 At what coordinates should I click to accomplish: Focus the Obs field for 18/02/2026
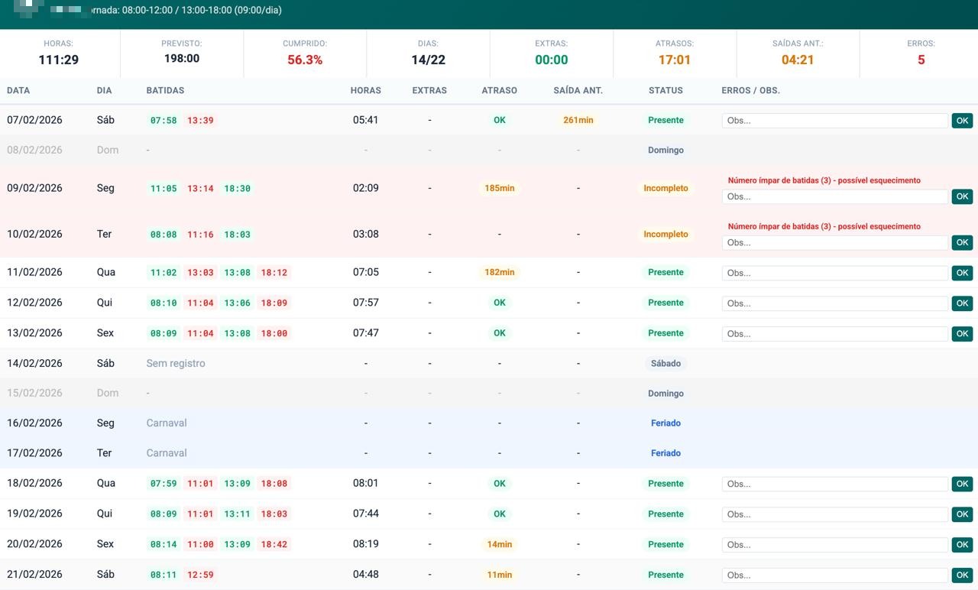coord(835,484)
